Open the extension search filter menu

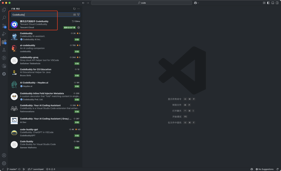[x=78, y=15]
